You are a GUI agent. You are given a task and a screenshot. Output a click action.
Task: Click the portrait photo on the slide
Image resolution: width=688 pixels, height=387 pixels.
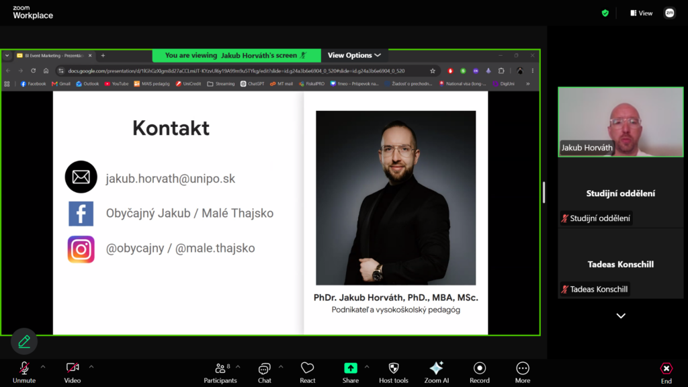click(x=396, y=198)
